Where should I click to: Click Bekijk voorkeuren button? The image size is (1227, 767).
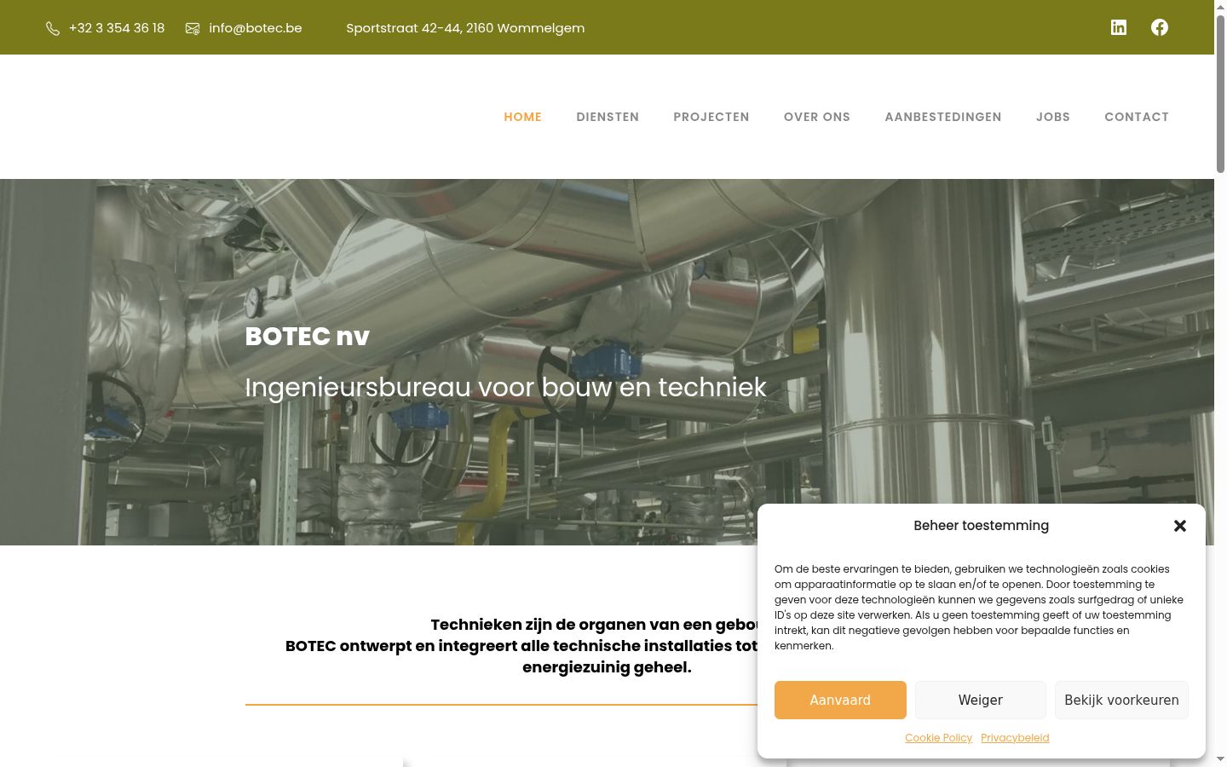(x=1121, y=700)
